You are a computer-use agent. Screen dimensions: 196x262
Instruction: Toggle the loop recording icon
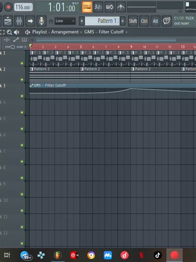pyautogui.click(x=110, y=7)
